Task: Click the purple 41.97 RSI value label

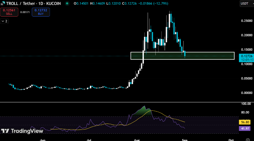Action: click(x=245, y=128)
